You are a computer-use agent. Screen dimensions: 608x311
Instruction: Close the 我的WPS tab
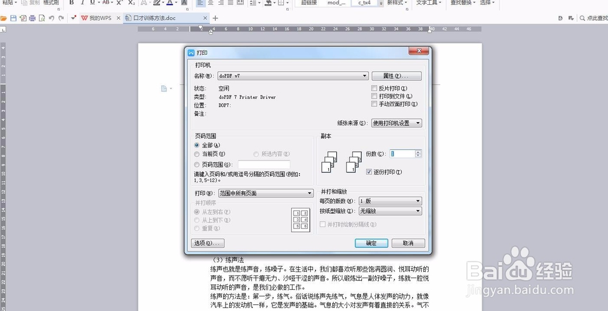119,18
